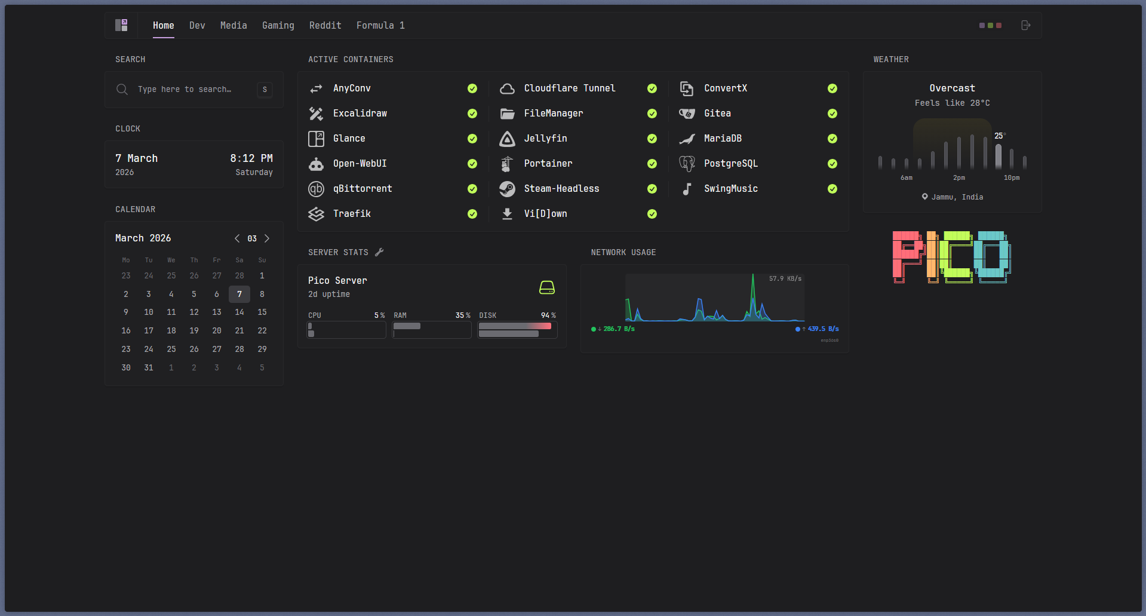Select the Jellyfin media server icon
Viewport: 1146px width, 616px height.
click(507, 139)
